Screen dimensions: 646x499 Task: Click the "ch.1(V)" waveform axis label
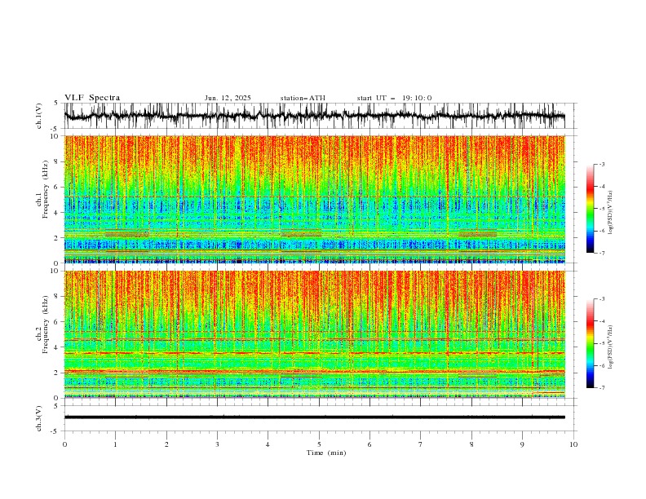point(39,116)
